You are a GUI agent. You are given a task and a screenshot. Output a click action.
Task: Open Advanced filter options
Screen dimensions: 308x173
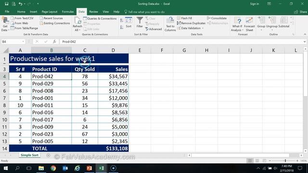click(154, 29)
